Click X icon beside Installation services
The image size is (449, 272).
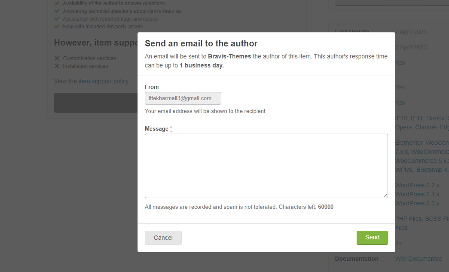57,66
